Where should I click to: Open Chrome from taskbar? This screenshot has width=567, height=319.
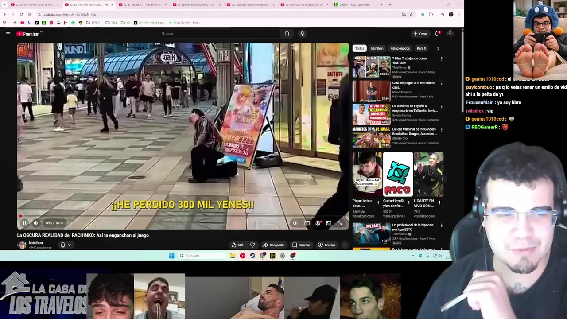(263, 256)
